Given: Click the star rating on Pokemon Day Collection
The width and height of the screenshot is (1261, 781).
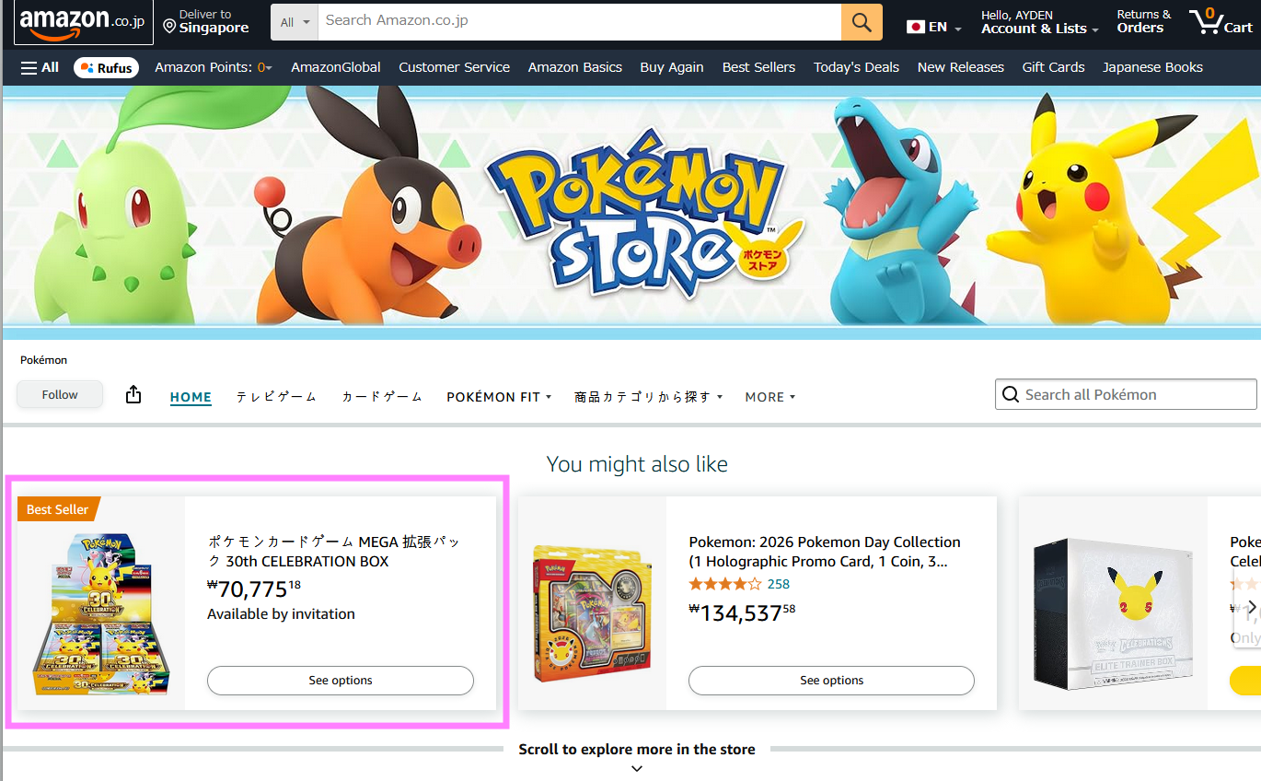Looking at the screenshot, I should pyautogui.click(x=725, y=584).
